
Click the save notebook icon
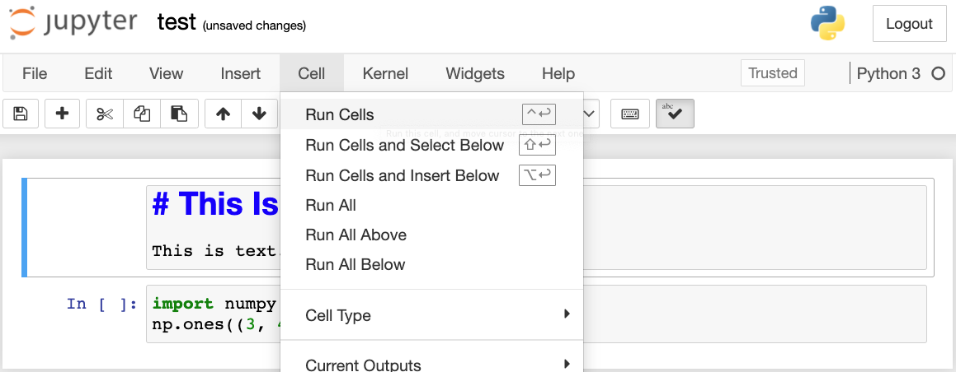pos(21,114)
